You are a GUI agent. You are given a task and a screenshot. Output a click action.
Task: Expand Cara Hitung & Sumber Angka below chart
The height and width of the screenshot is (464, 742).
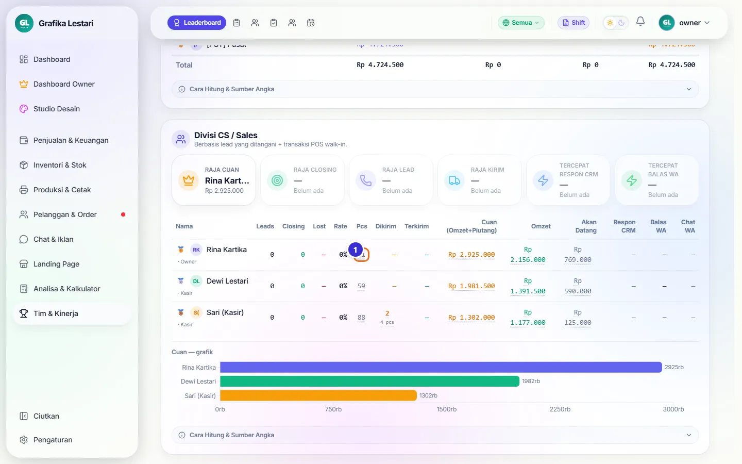(x=435, y=435)
